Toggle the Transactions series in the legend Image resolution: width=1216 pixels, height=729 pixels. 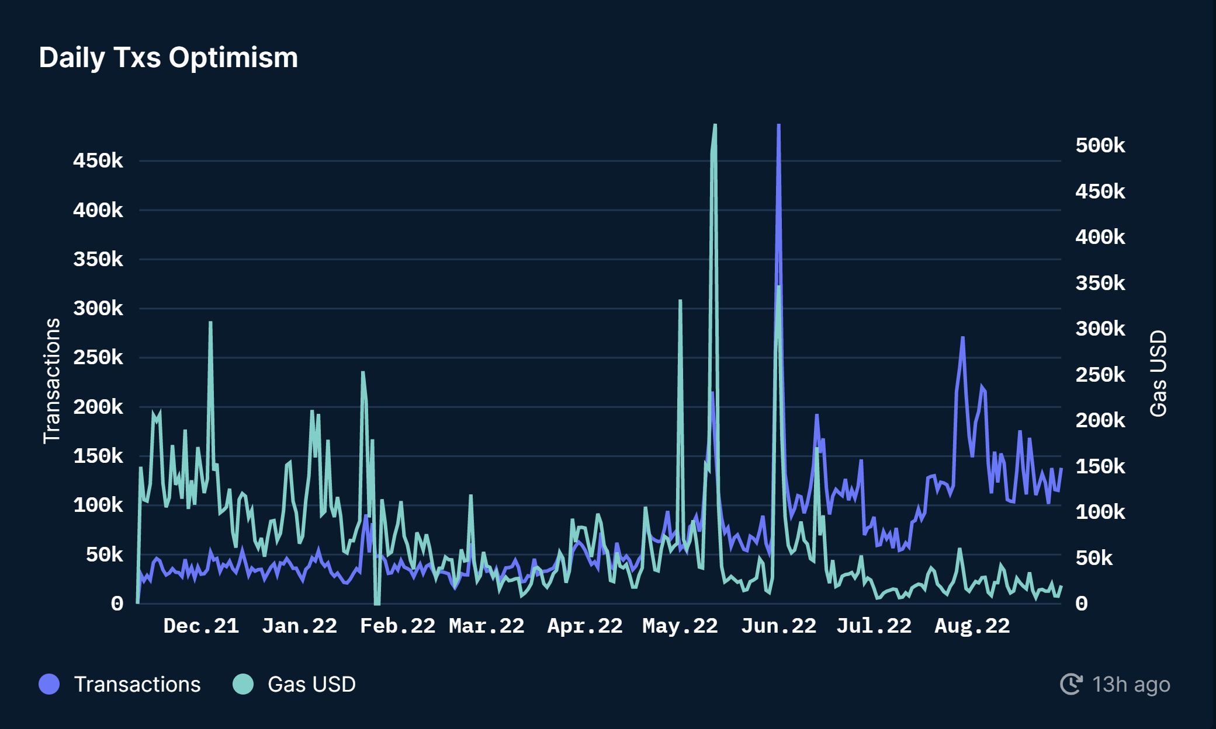[x=119, y=684]
